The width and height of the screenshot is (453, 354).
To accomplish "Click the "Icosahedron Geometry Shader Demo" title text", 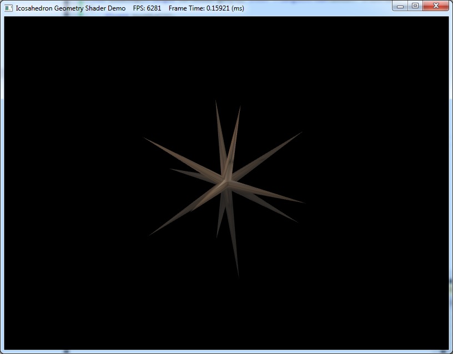I will (71, 8).
